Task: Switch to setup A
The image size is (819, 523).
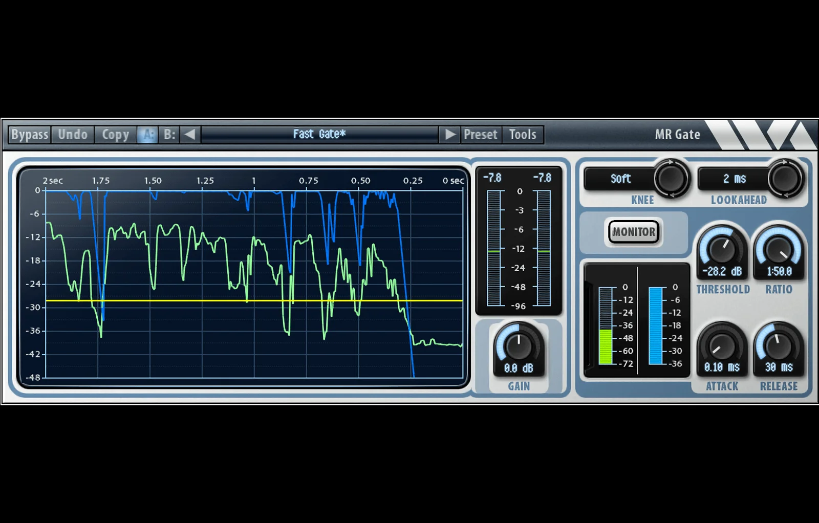Action: pos(148,135)
